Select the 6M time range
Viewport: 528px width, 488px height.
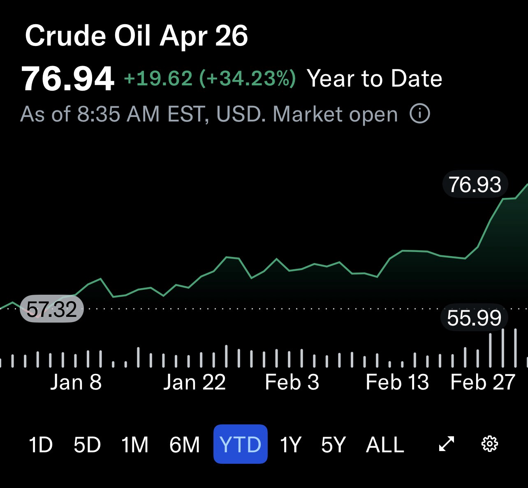click(184, 444)
